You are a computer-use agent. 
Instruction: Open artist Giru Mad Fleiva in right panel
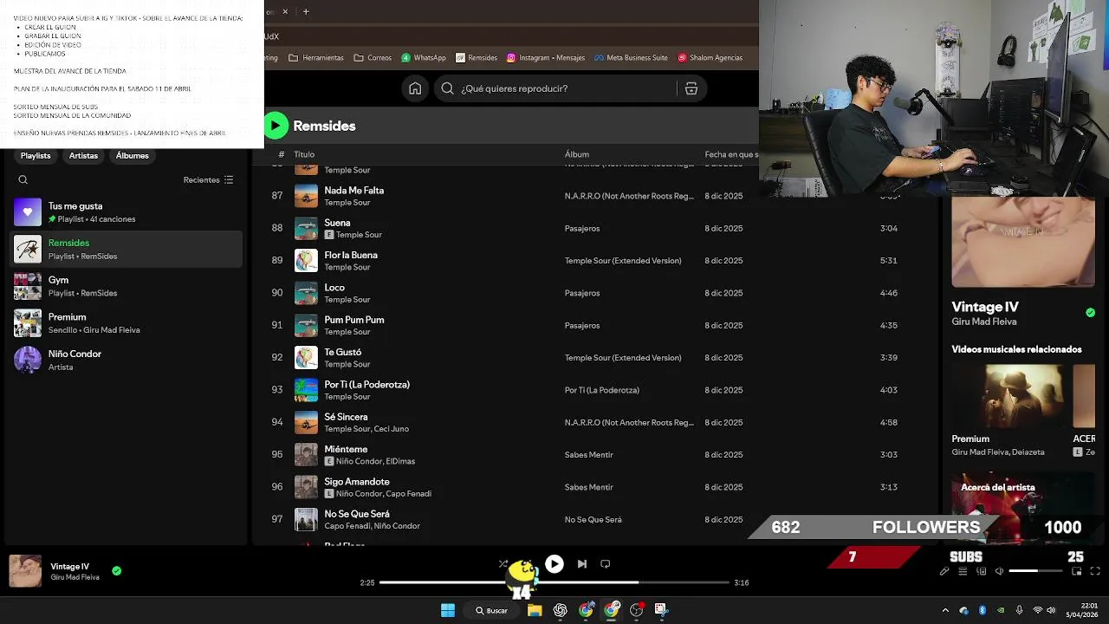(984, 322)
